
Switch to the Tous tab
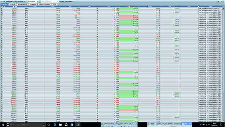click(x=54, y=4)
